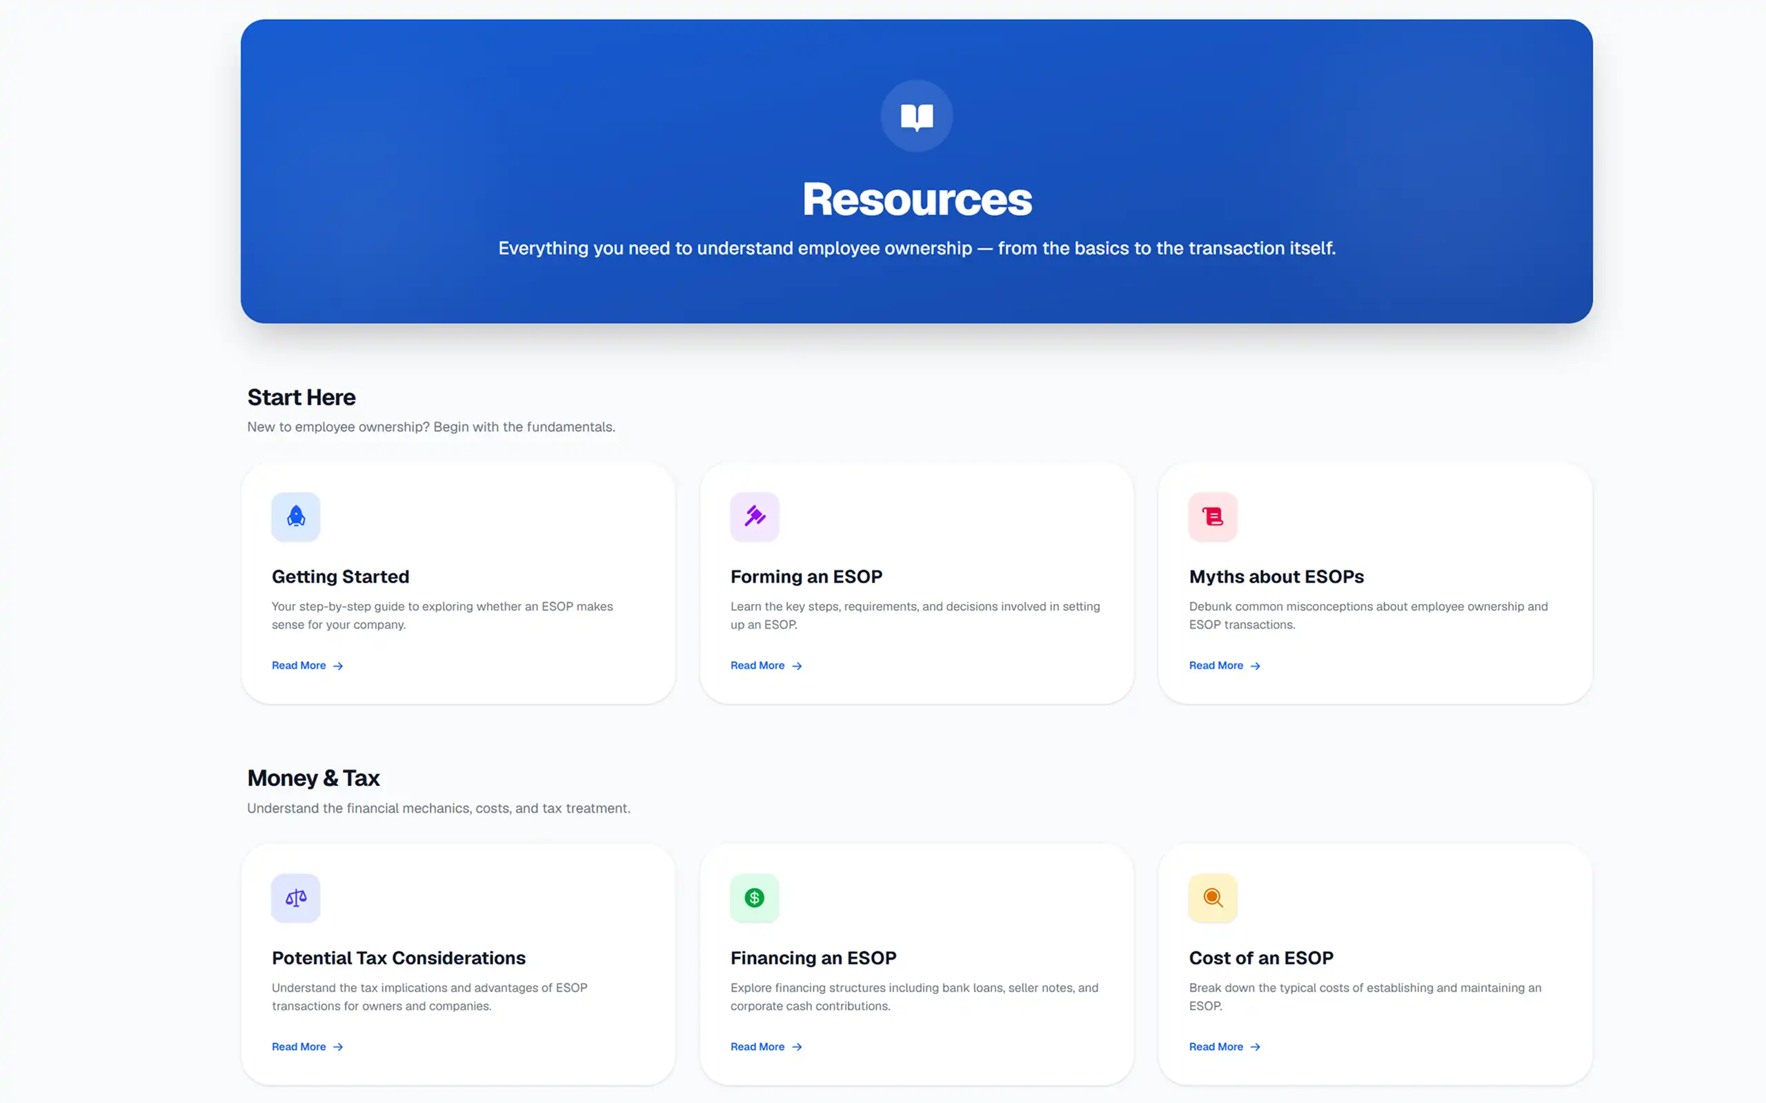Click the Financing an ESOP card title
The width and height of the screenshot is (1766, 1103).
pos(813,958)
